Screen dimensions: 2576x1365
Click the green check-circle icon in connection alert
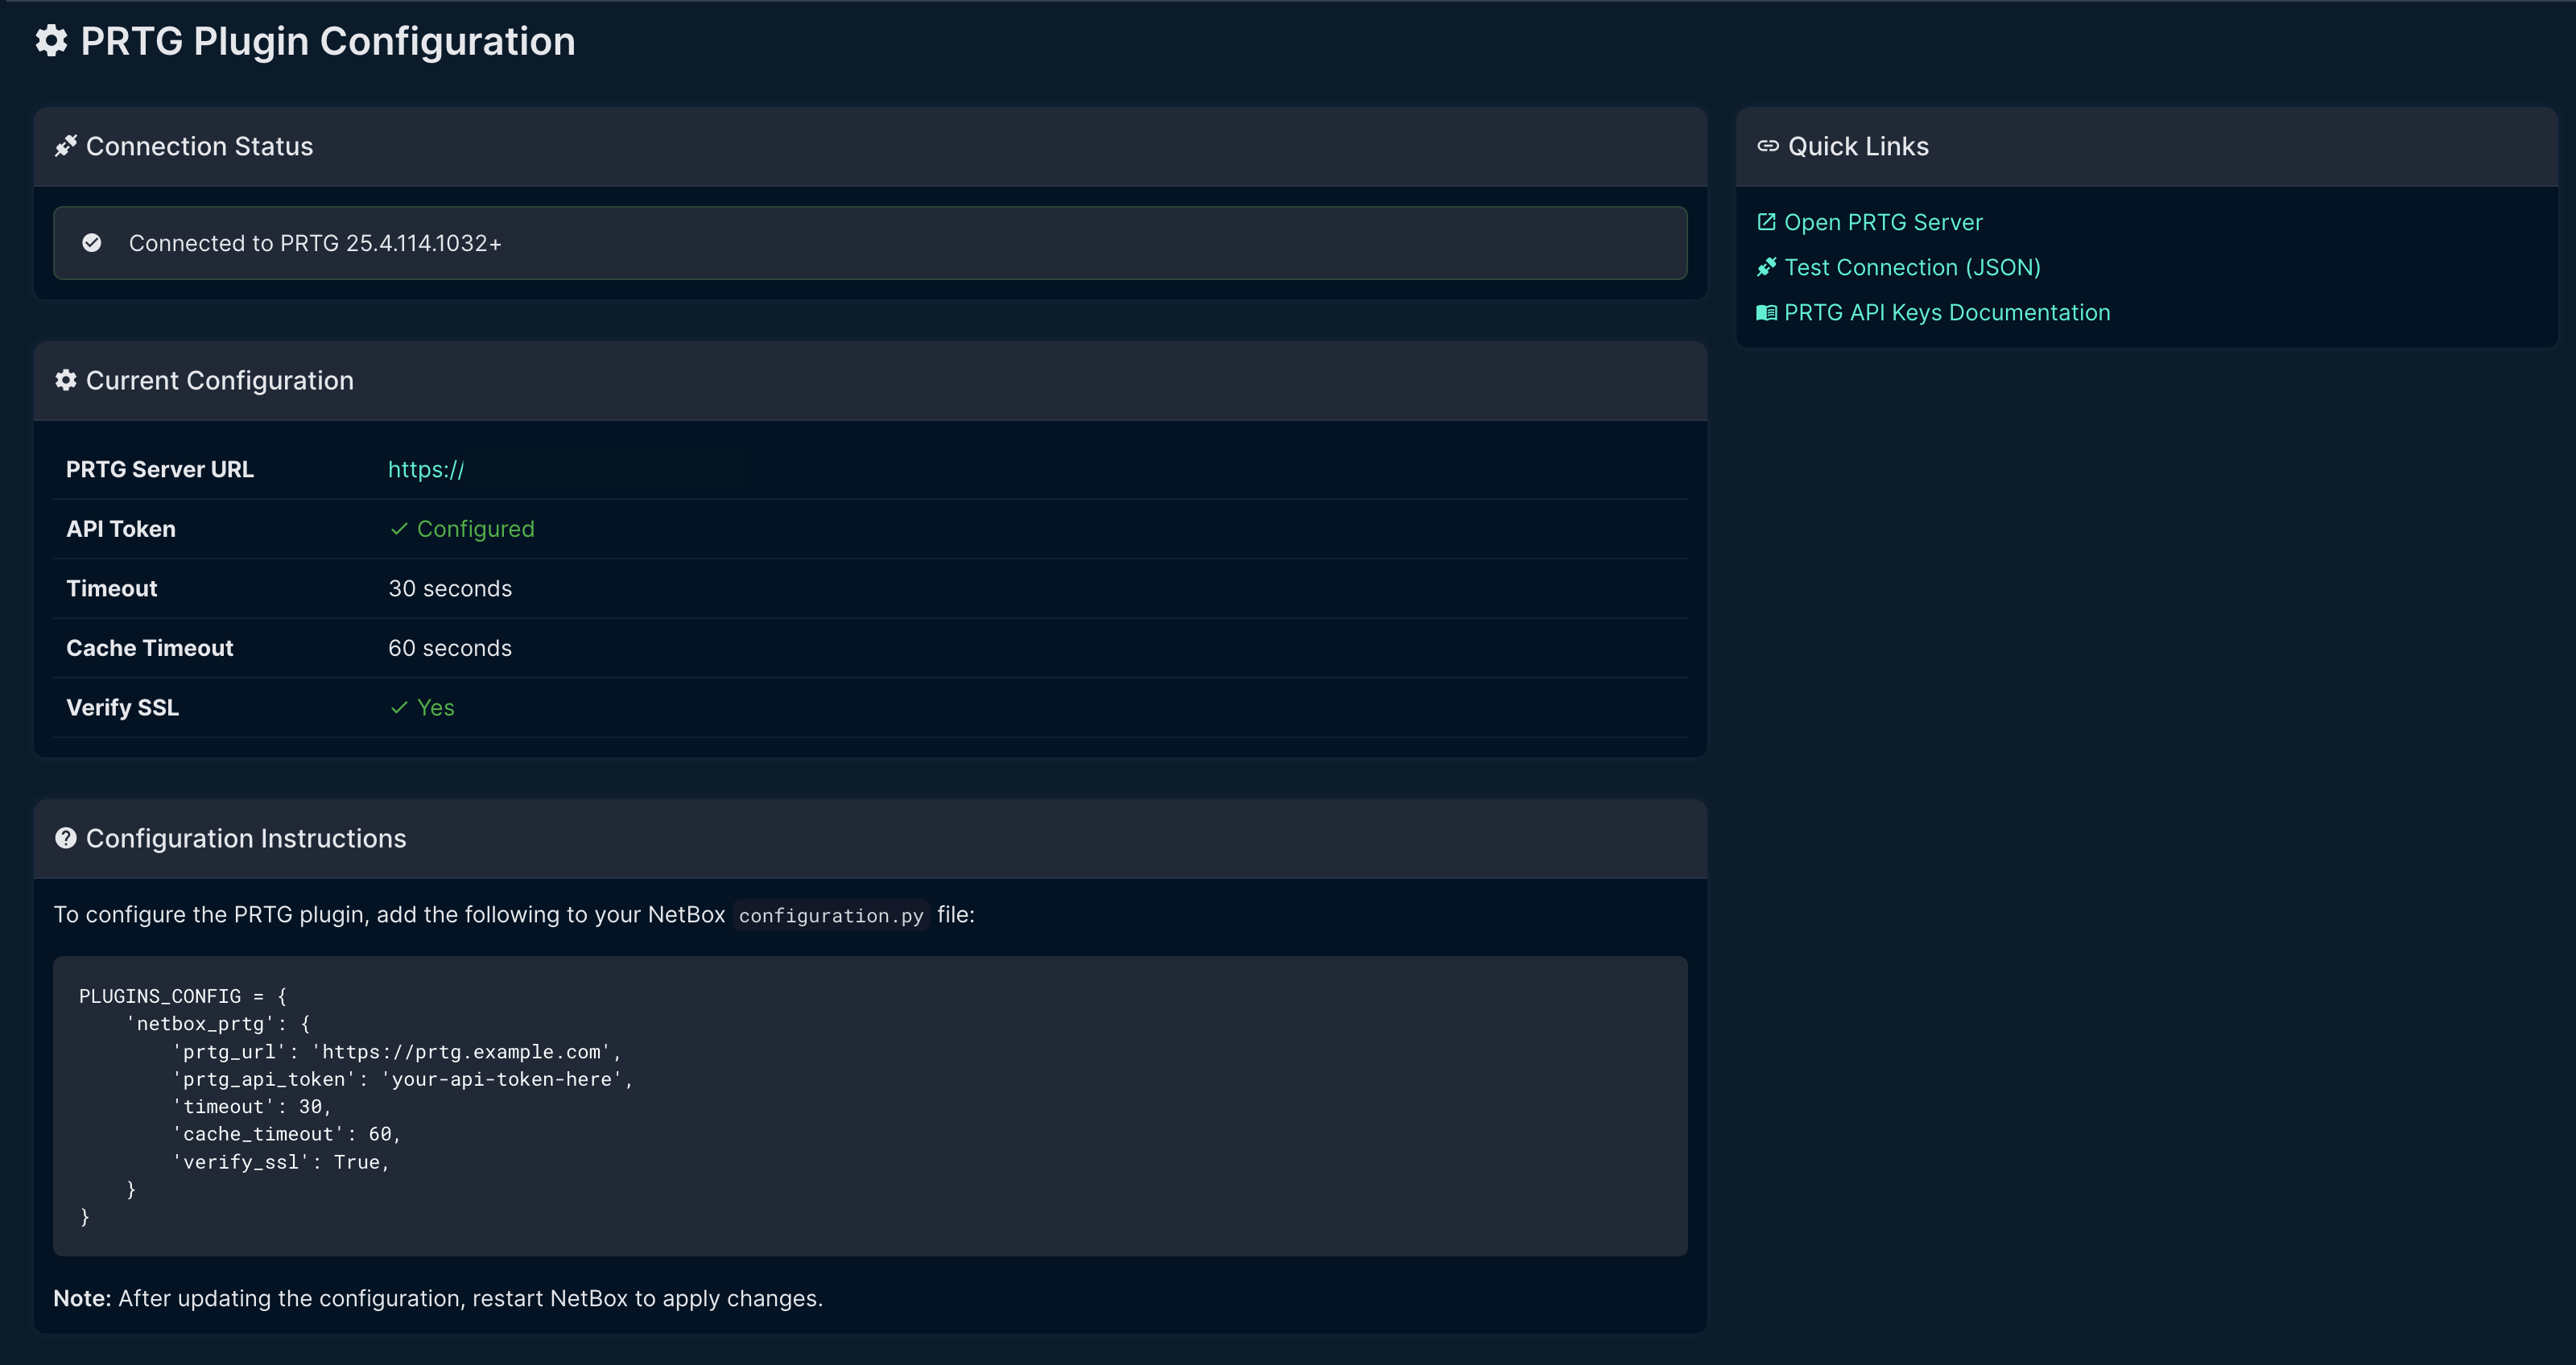pos(92,243)
